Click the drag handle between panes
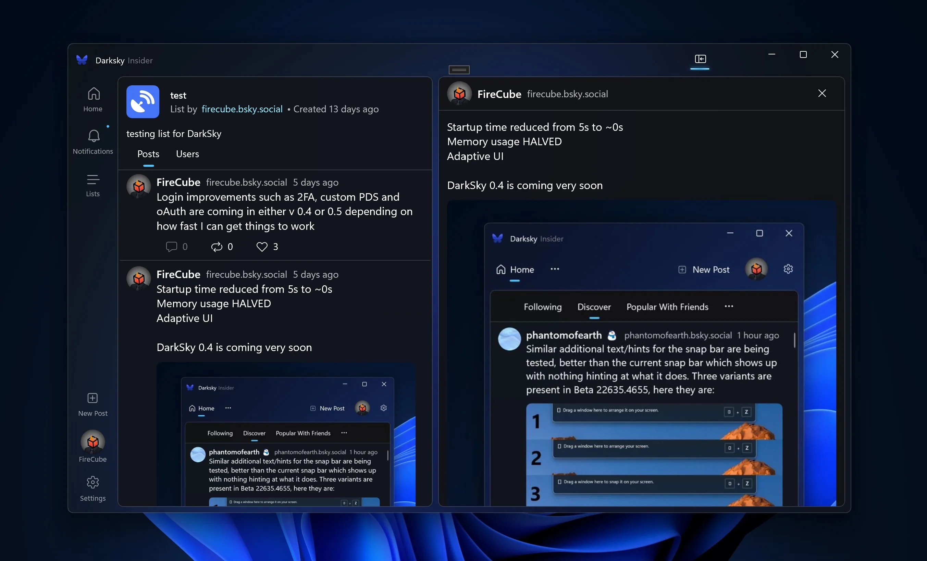 [459, 70]
